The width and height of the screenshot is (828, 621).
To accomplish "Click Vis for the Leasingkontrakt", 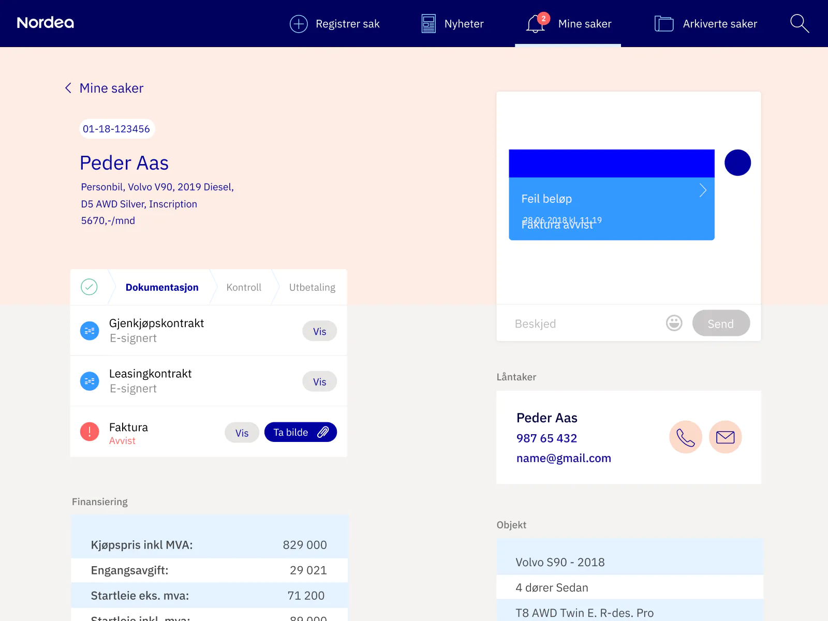I will 319,381.
